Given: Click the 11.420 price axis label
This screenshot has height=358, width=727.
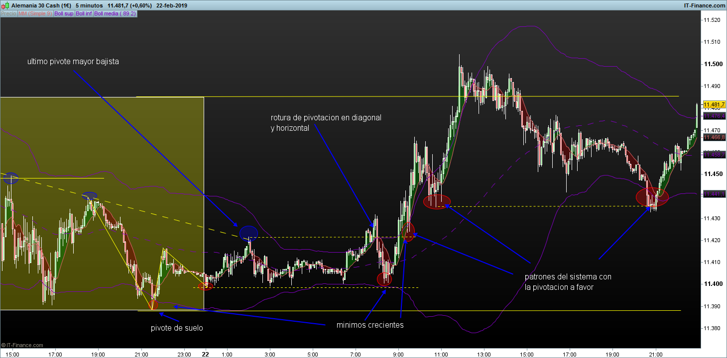Looking at the screenshot, I should point(712,240).
